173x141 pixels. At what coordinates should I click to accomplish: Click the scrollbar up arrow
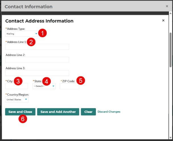tap(170, 13)
